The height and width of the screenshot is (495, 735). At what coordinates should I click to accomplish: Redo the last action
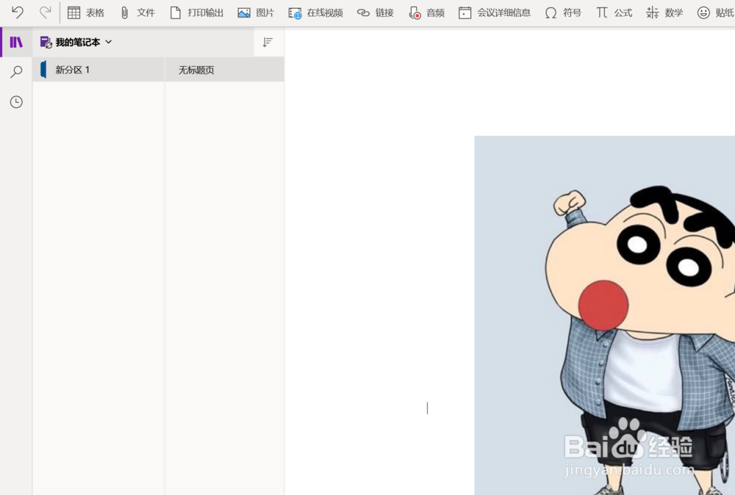pos(45,12)
